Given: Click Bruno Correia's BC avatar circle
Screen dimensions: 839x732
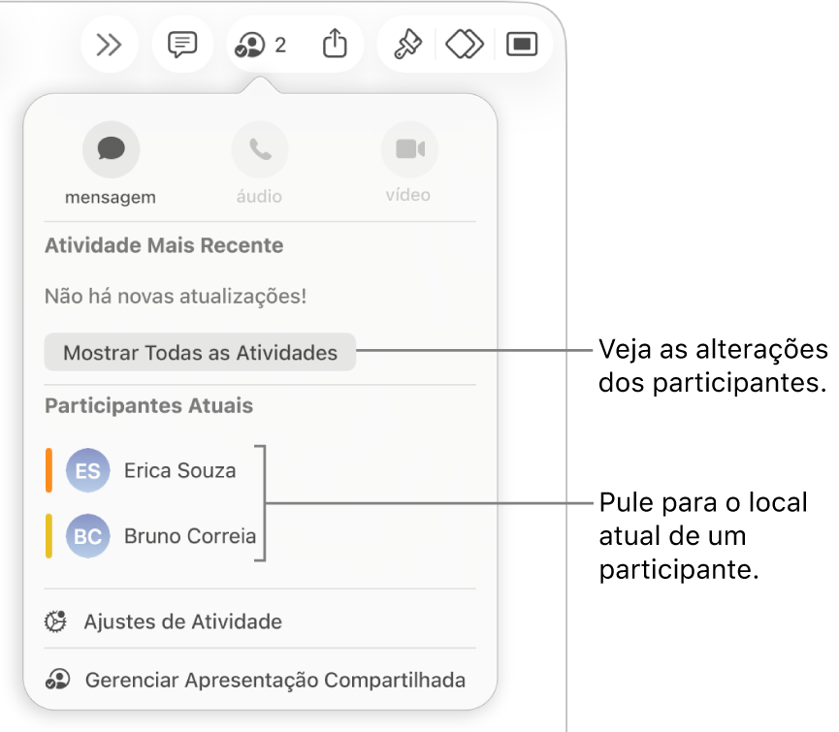Looking at the screenshot, I should click(87, 536).
